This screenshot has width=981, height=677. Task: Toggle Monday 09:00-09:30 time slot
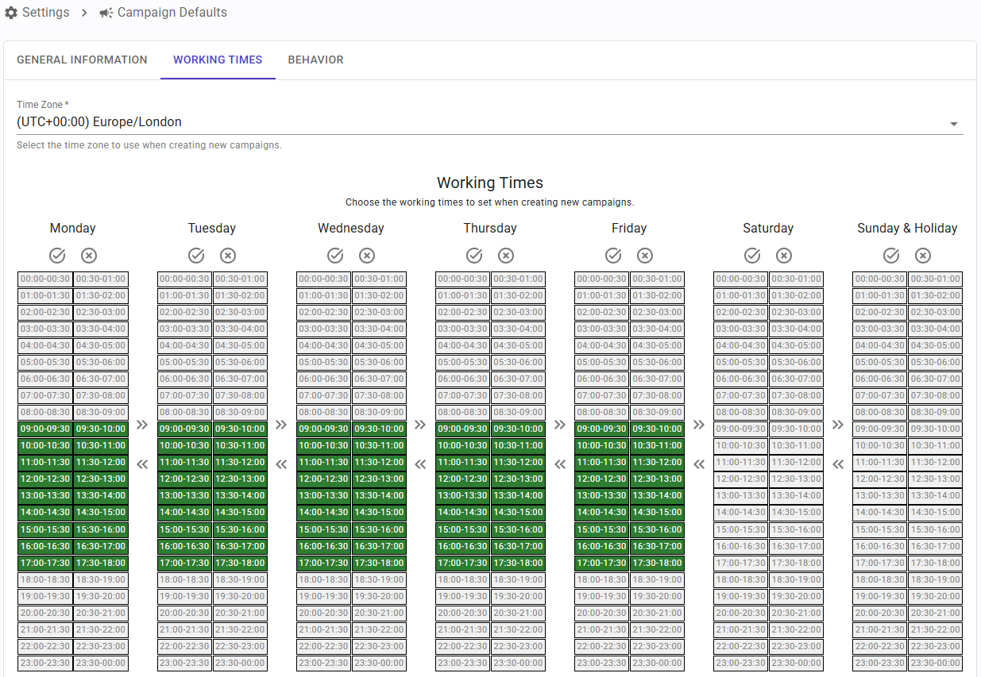tap(45, 429)
